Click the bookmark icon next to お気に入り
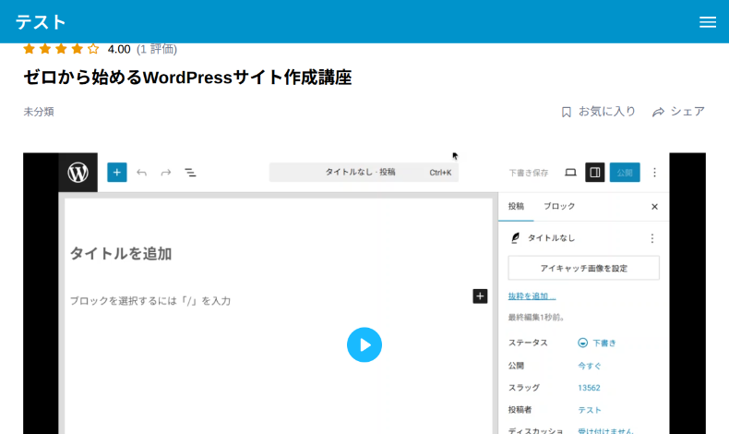This screenshot has height=434, width=729. (x=566, y=112)
